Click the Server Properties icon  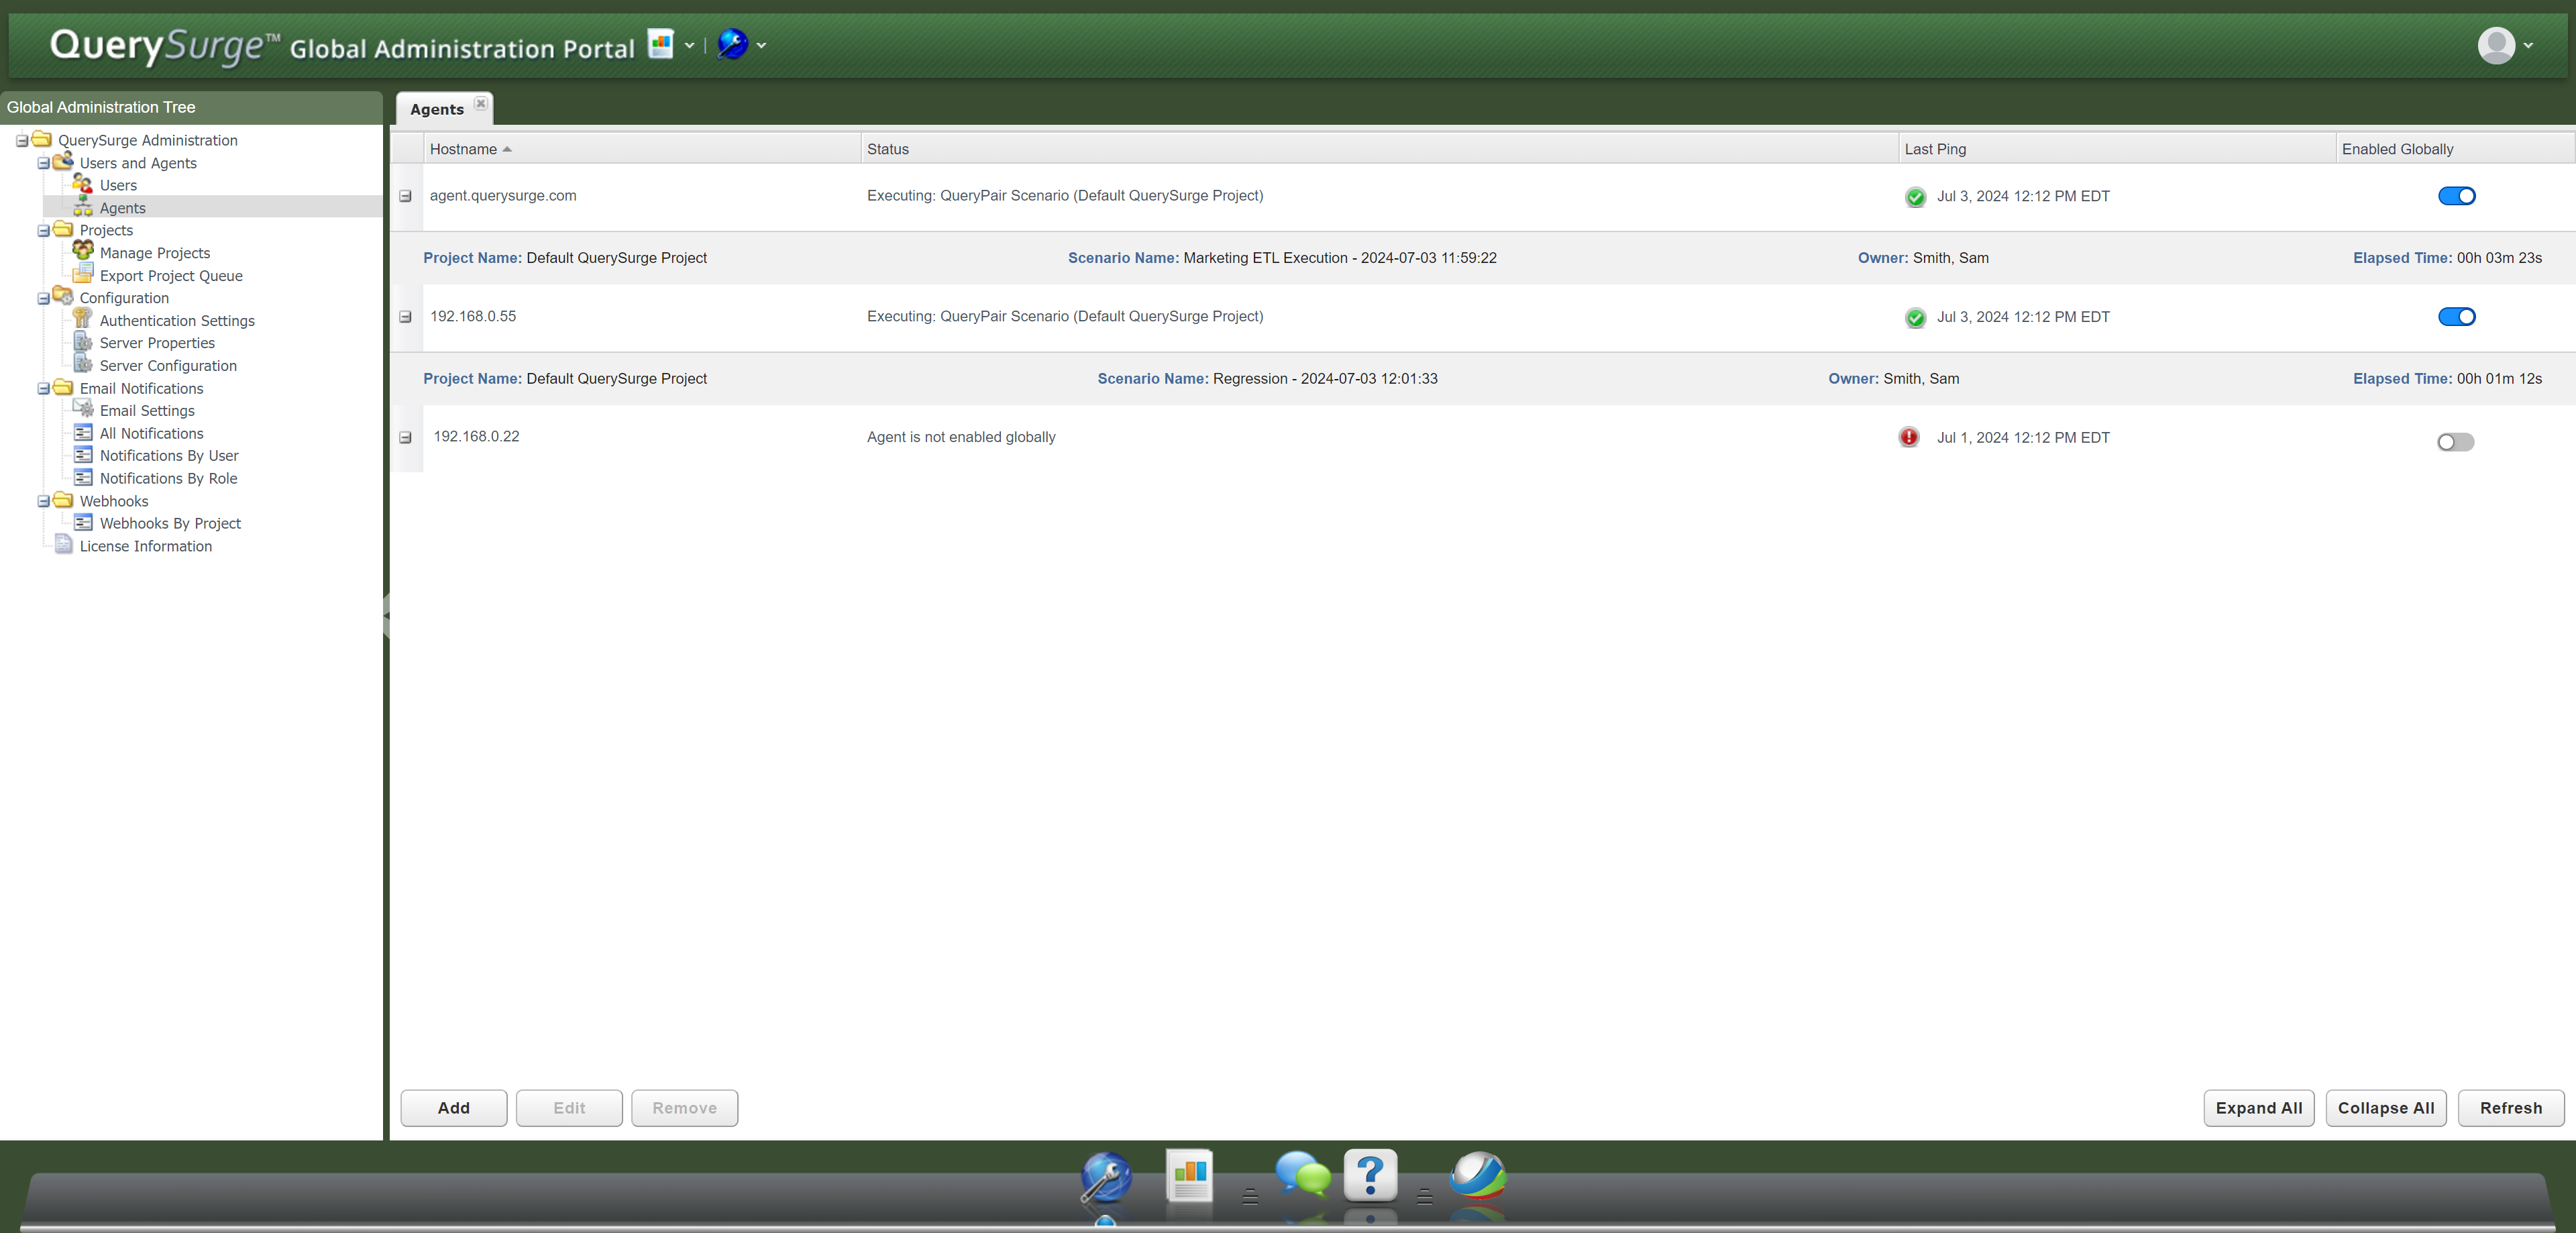83,342
